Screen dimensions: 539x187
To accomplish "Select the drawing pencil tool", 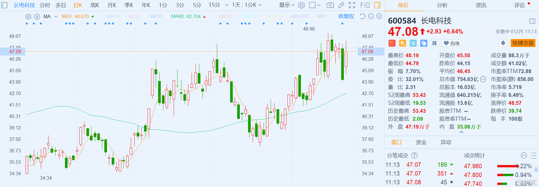I will pyautogui.click(x=341, y=5).
